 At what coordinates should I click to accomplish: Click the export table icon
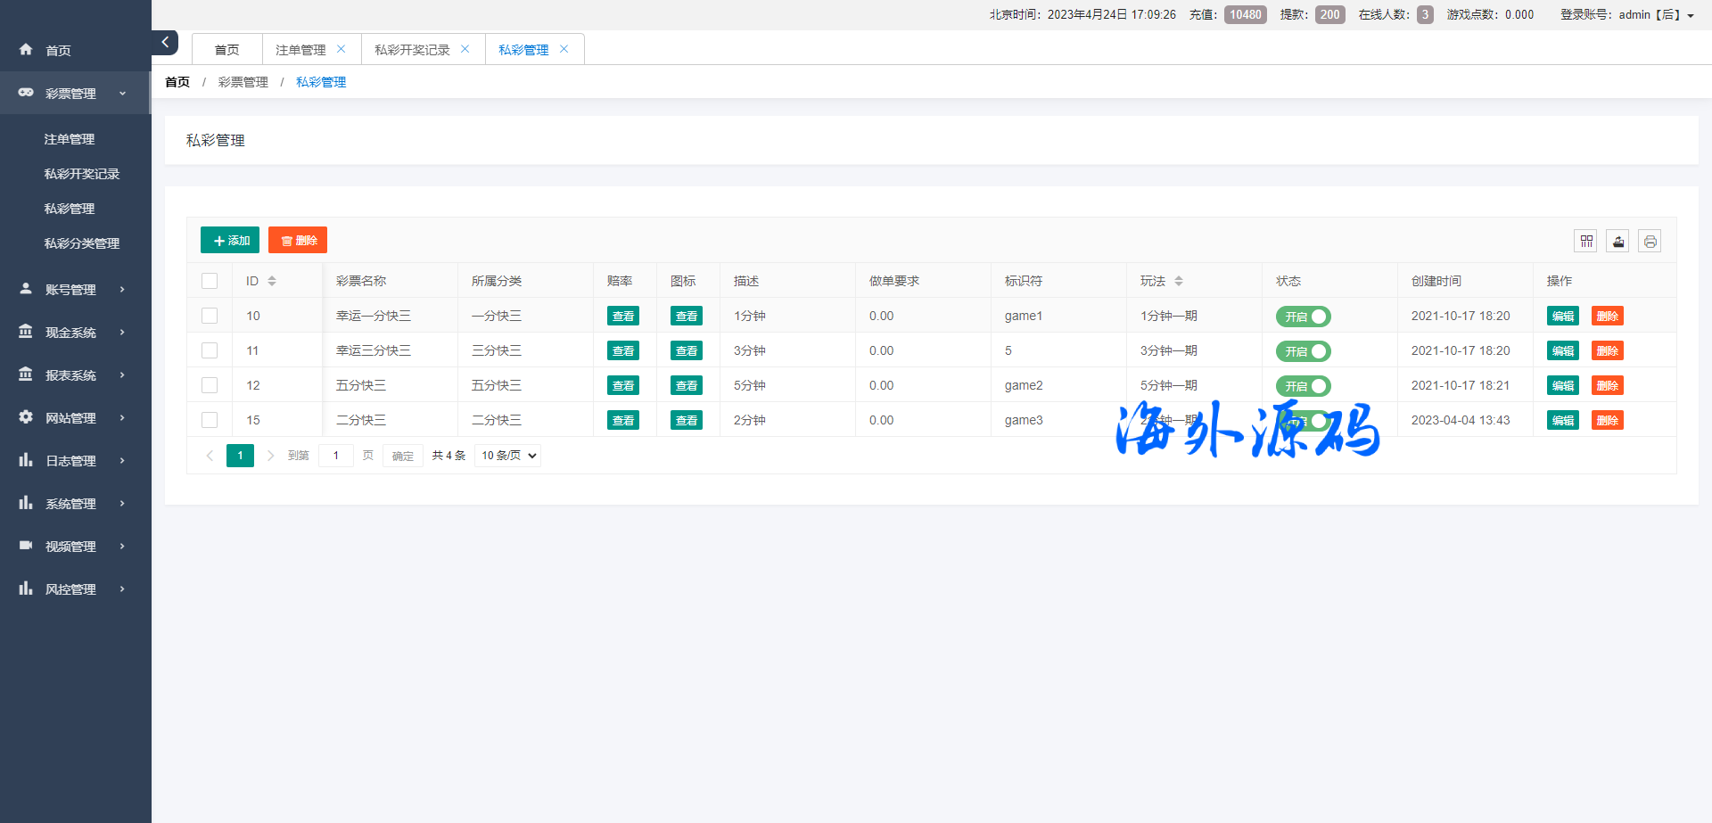point(1617,242)
